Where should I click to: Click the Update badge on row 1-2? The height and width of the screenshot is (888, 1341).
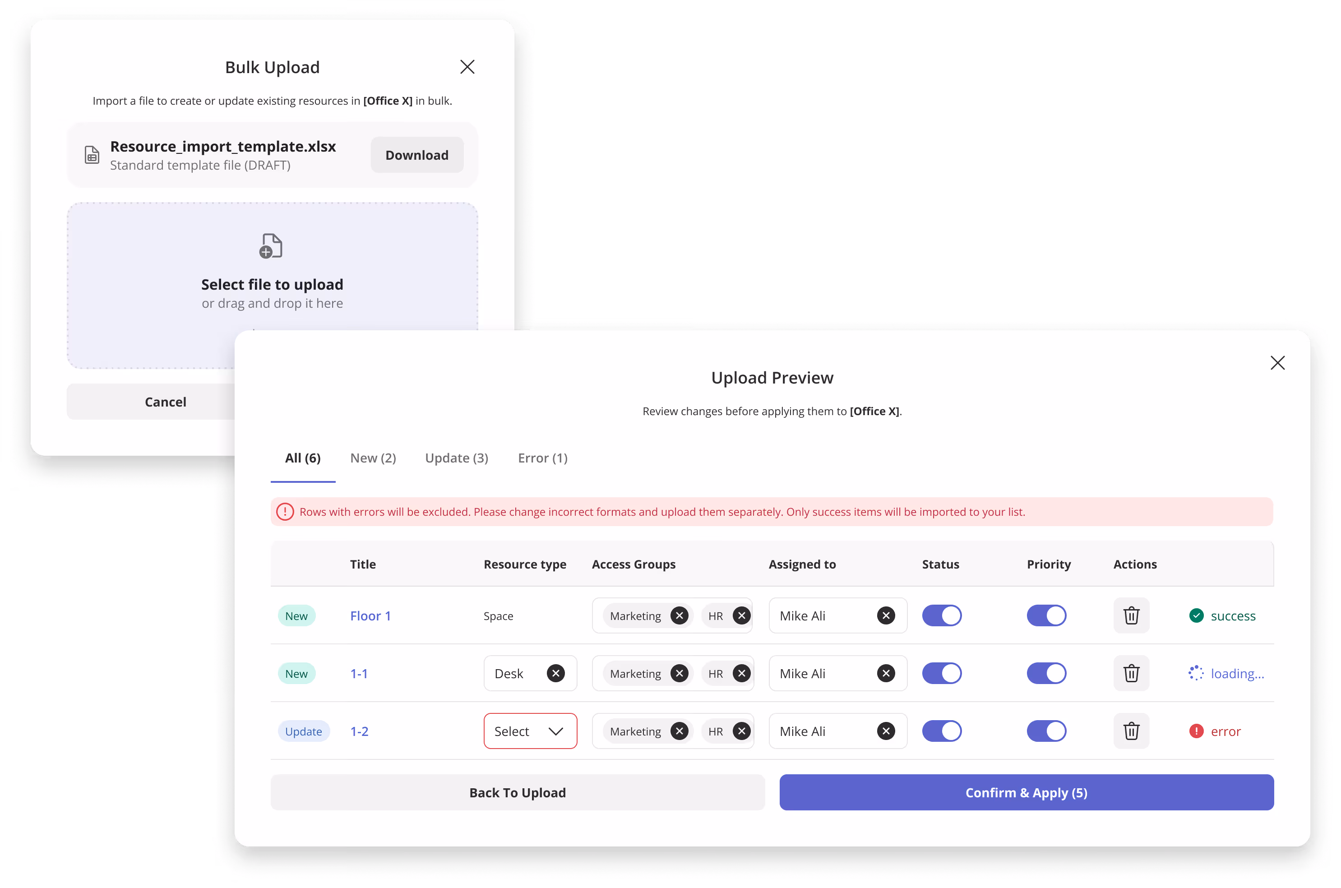click(304, 731)
